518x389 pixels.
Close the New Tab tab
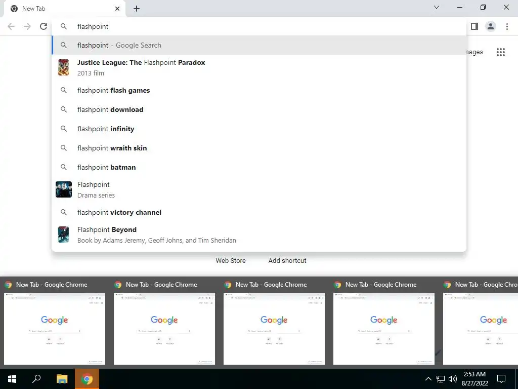[117, 9]
